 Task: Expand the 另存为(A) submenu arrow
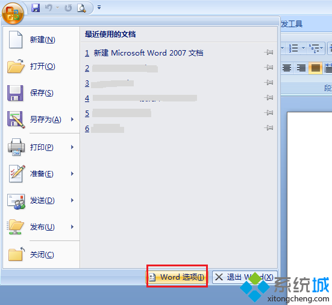click(x=72, y=120)
